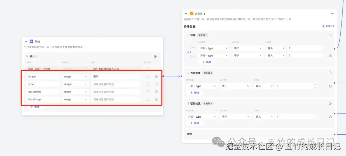Screen dimensions: 346x156
Task: Click the comparison value field containing 1
Action: click(305, 56)
